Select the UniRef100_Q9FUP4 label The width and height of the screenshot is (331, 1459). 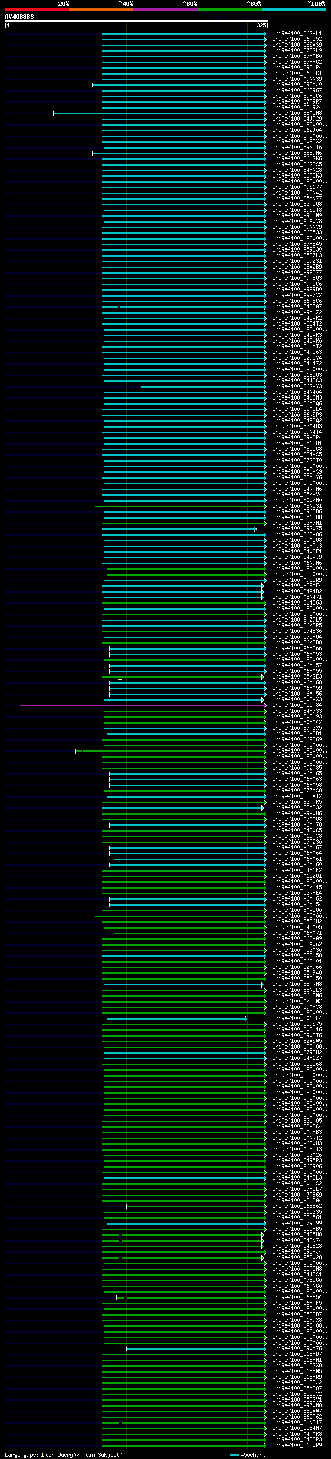coord(296,67)
